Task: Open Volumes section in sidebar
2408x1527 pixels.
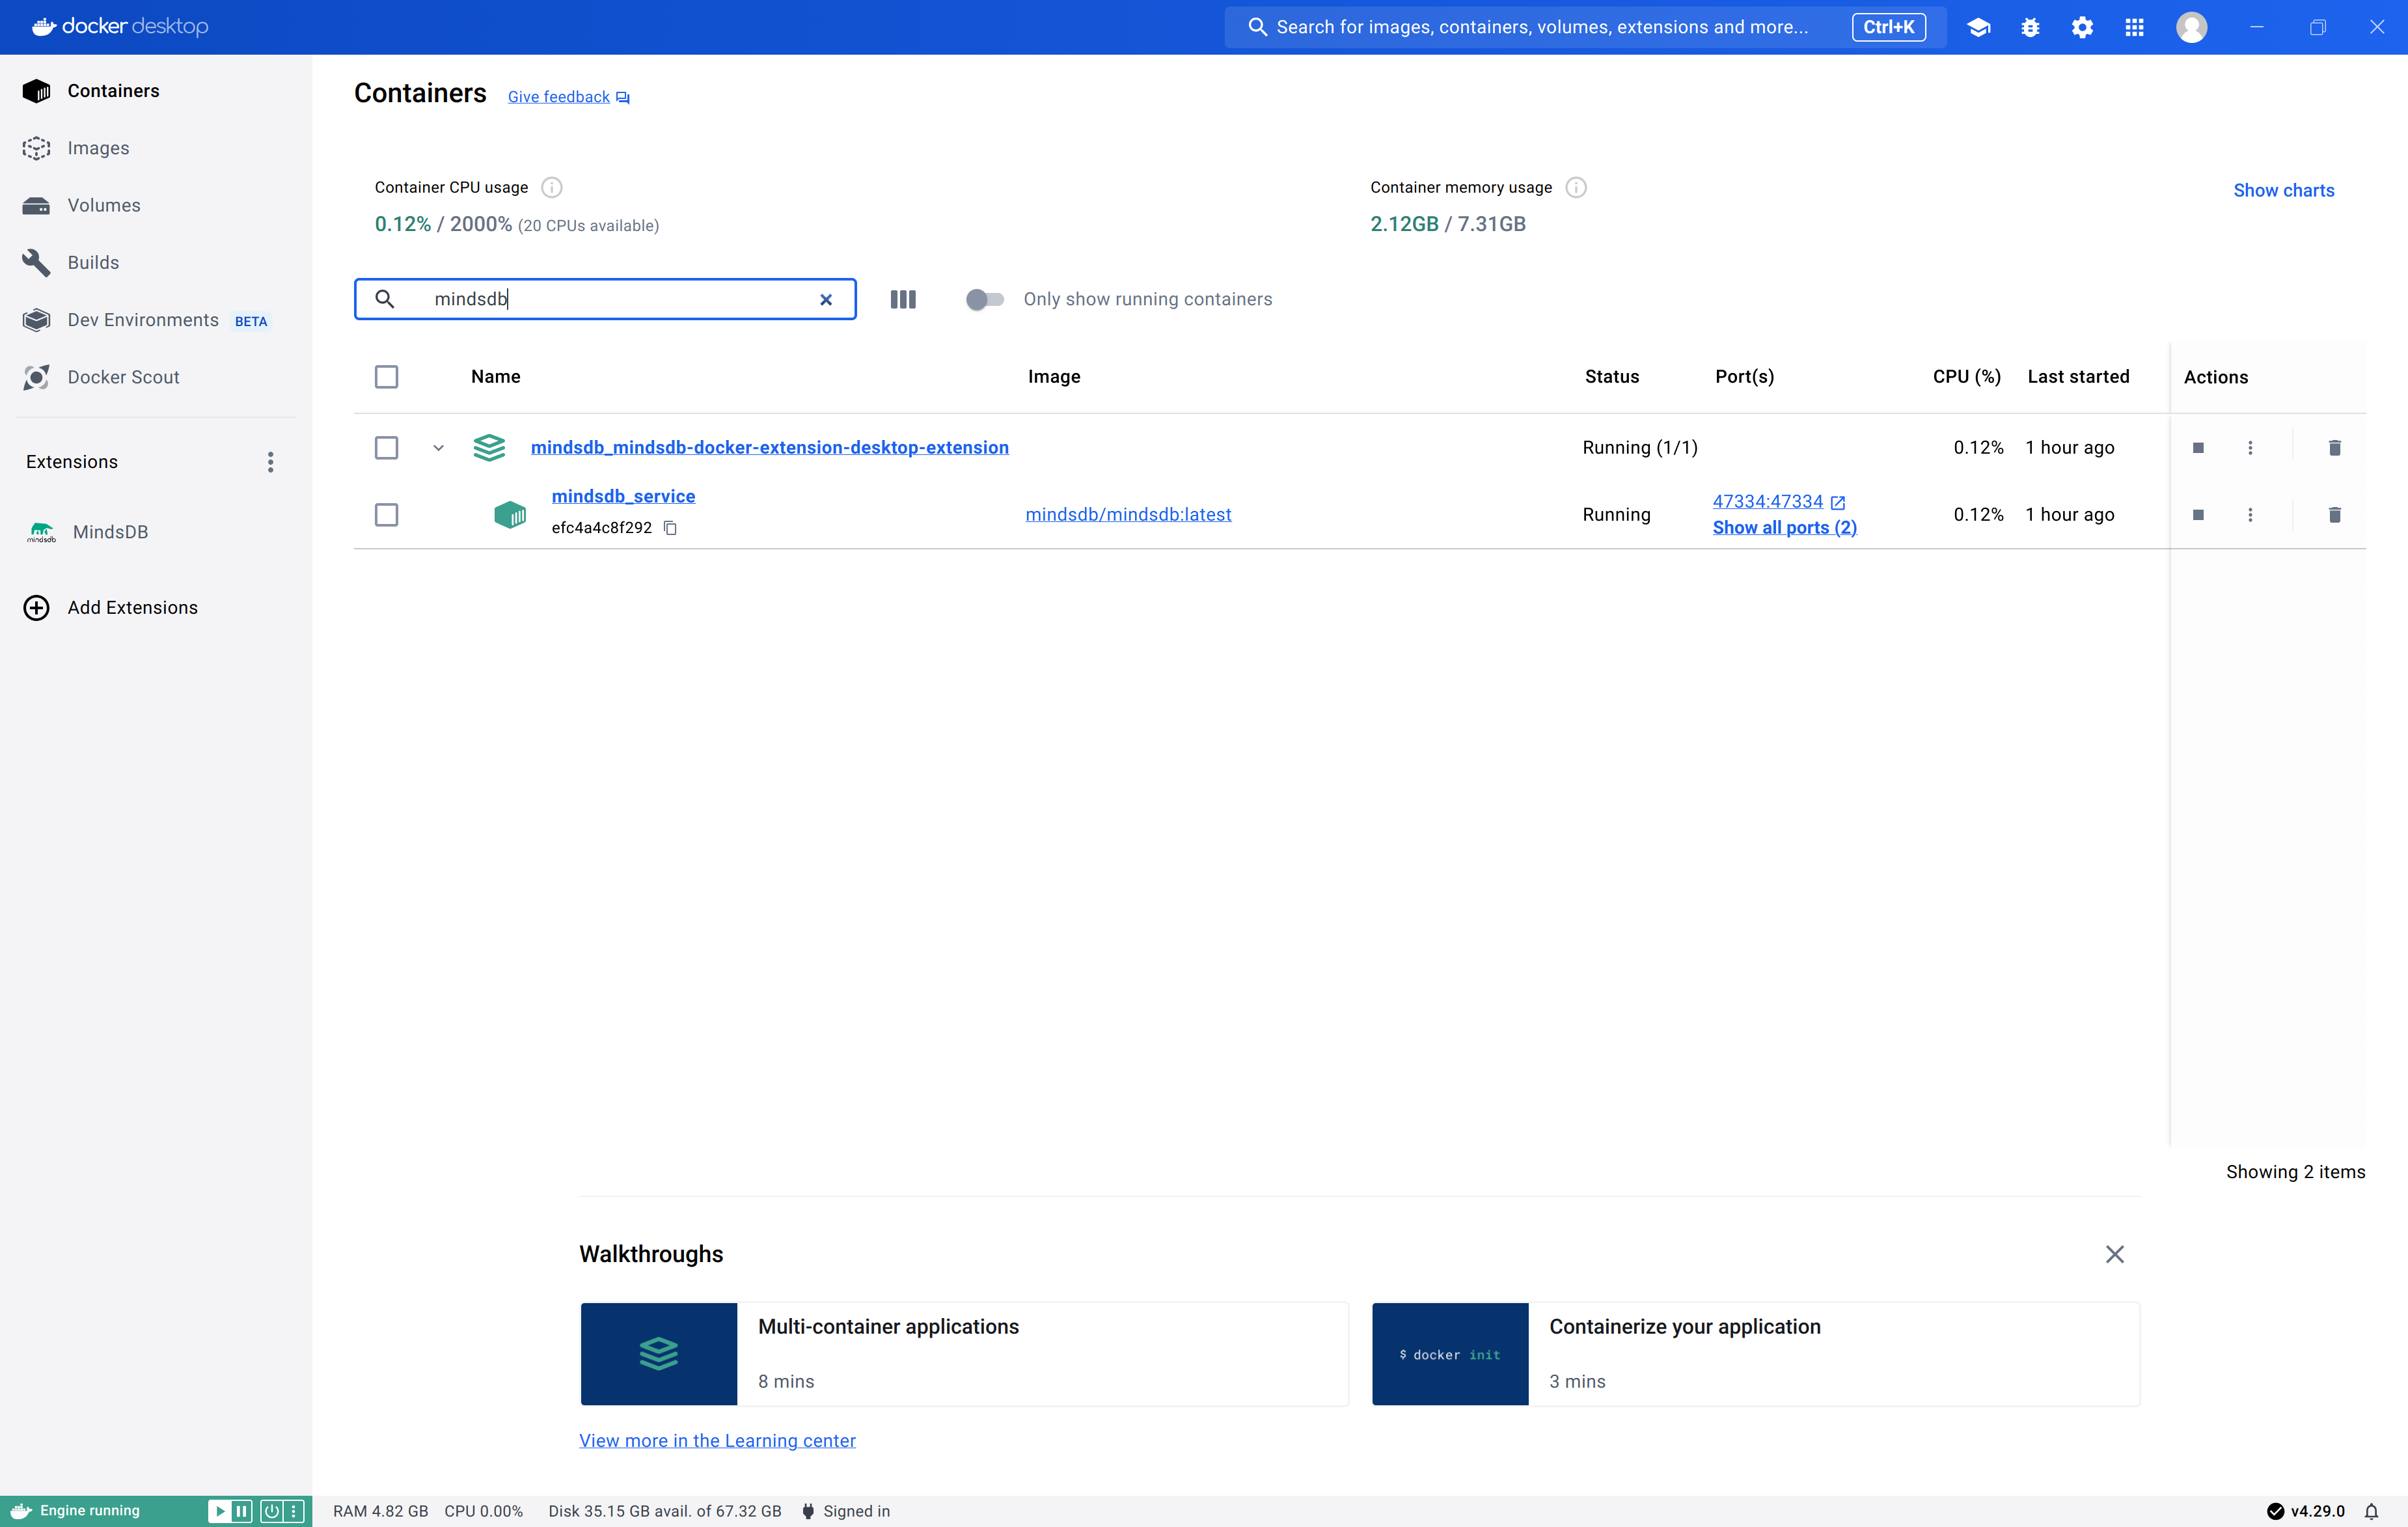Action: (x=104, y=205)
